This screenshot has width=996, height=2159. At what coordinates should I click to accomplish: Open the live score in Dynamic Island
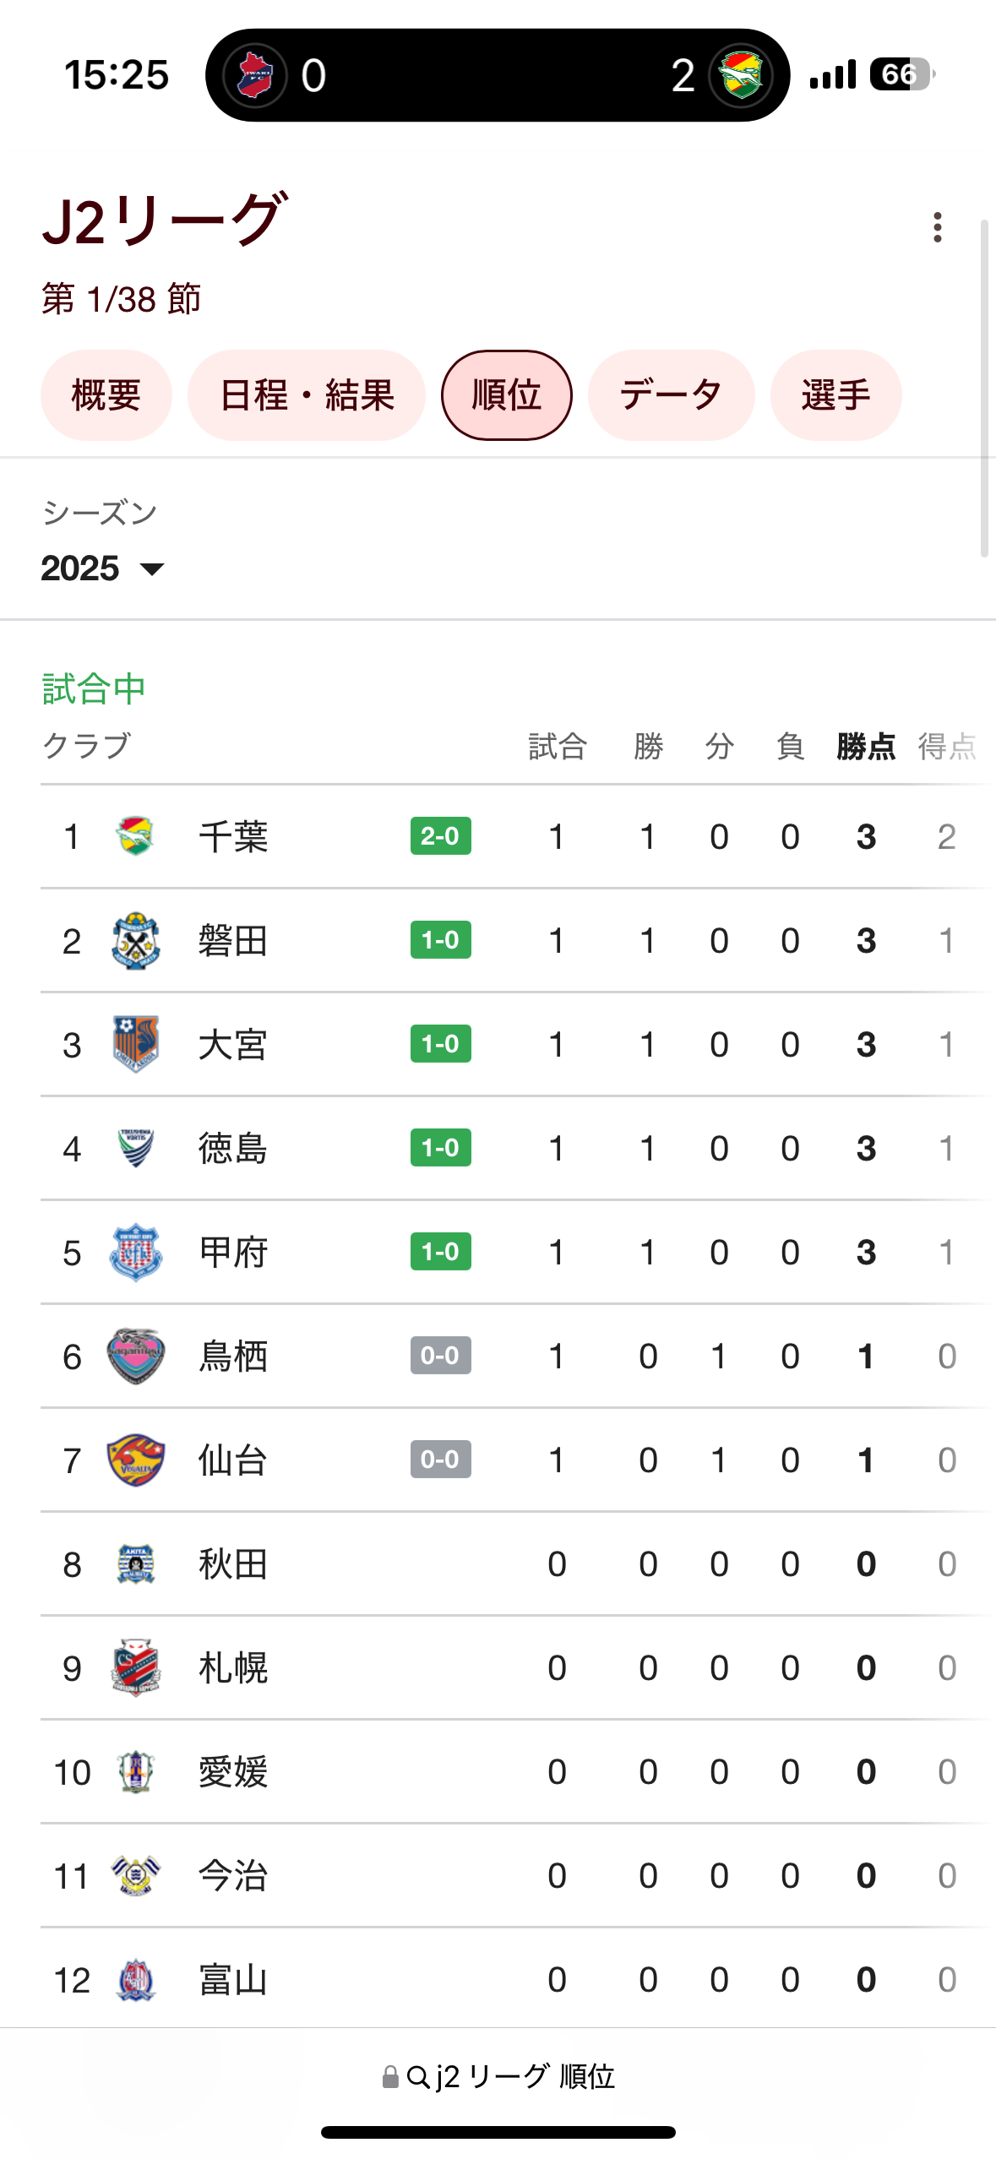click(x=498, y=75)
